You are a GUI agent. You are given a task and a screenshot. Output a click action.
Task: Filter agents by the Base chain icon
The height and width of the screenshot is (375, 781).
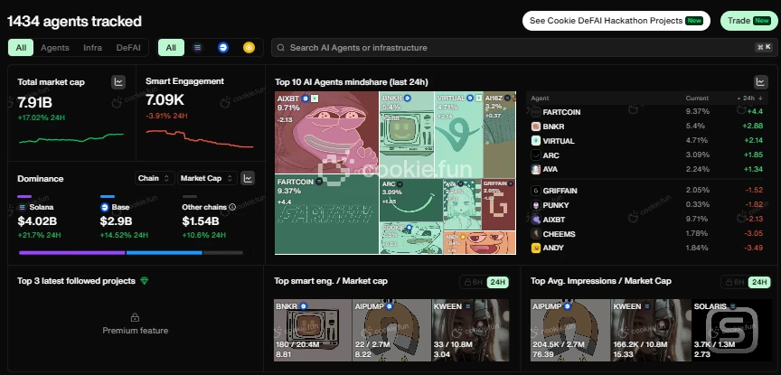tap(223, 47)
